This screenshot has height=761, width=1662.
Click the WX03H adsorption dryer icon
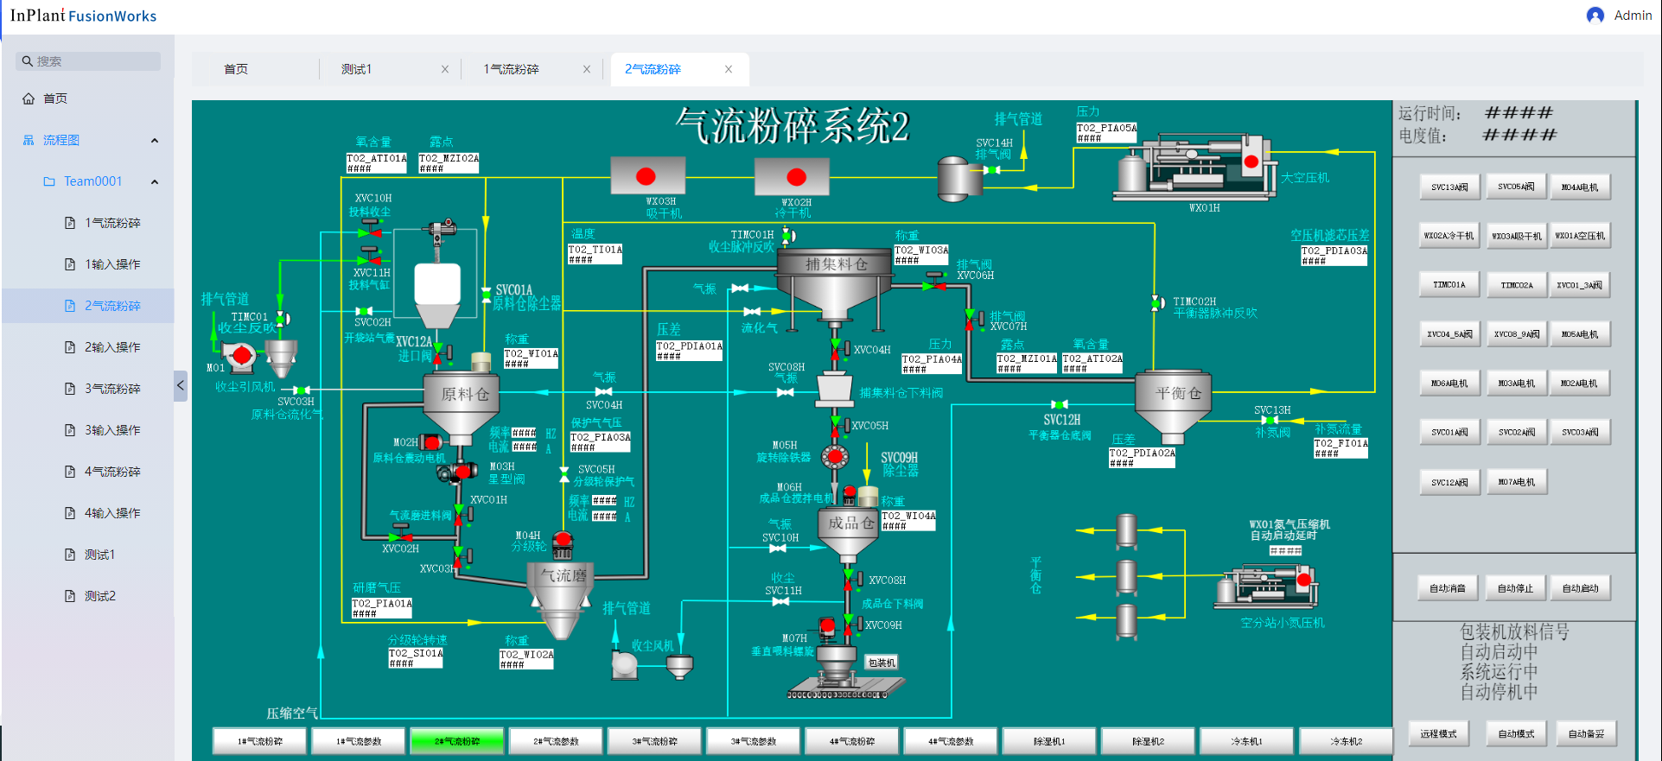[647, 176]
